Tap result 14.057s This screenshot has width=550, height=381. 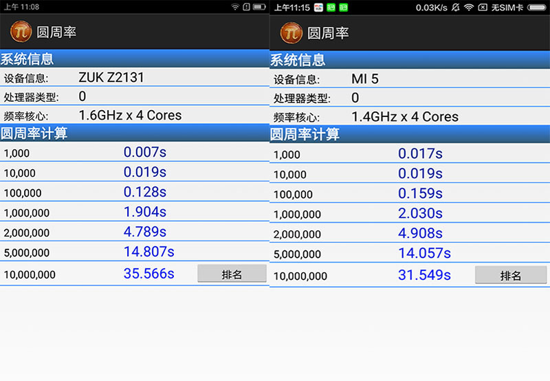(x=424, y=253)
